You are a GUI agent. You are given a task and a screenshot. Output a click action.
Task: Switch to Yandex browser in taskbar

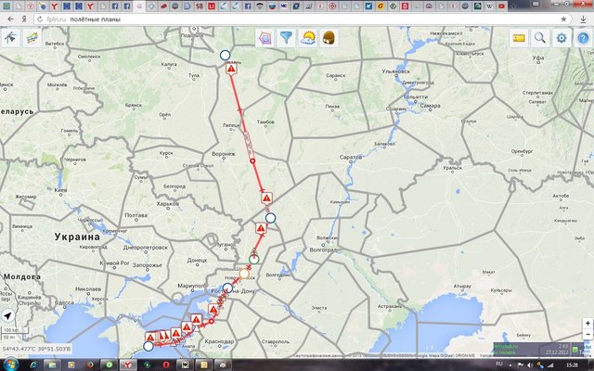[128, 365]
